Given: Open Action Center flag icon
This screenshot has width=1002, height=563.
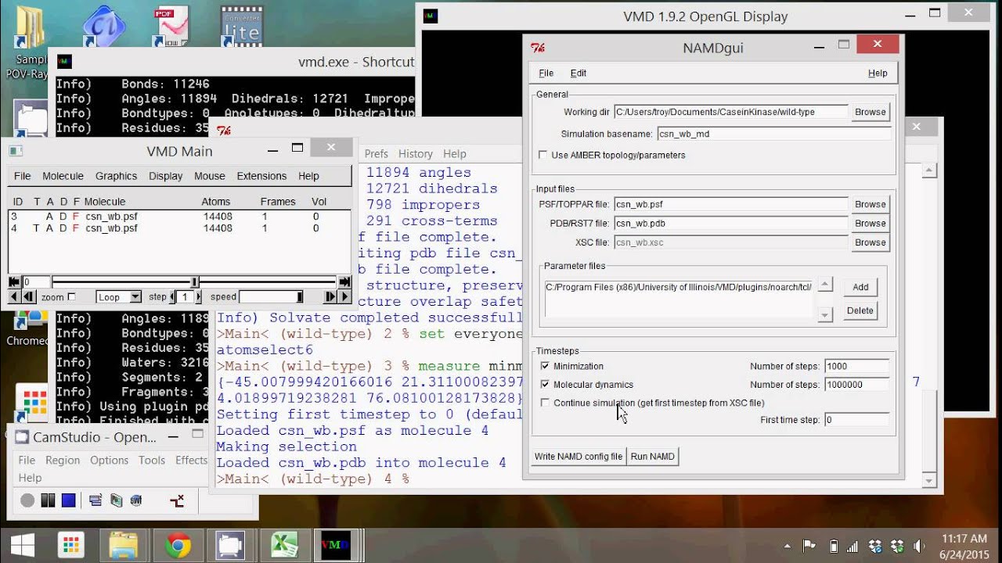Looking at the screenshot, I should tap(809, 547).
